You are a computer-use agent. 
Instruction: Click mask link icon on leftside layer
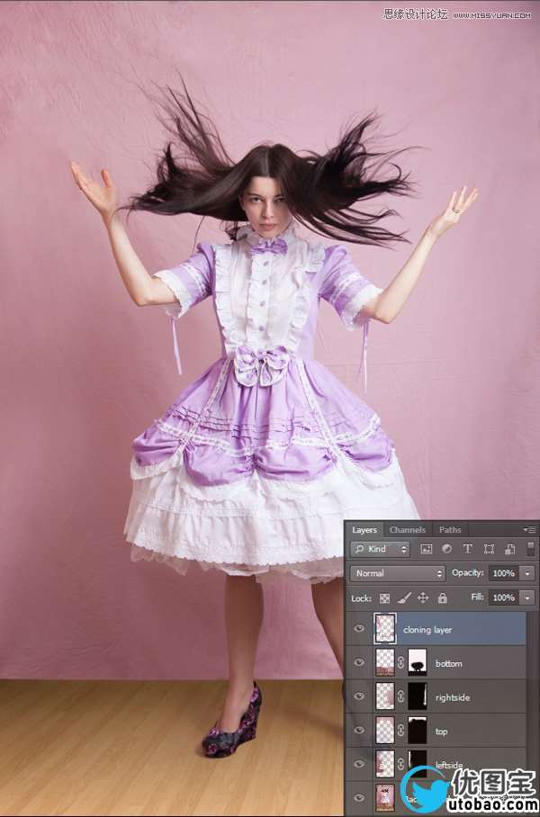point(400,765)
